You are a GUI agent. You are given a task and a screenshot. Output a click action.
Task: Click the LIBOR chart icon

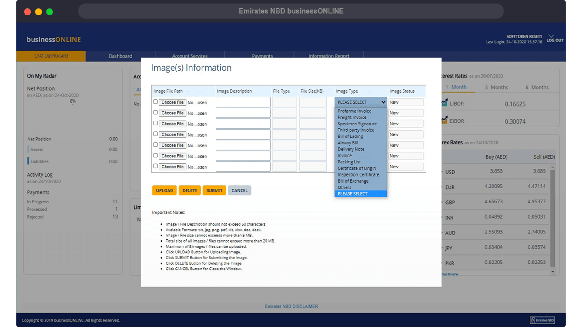coord(444,103)
